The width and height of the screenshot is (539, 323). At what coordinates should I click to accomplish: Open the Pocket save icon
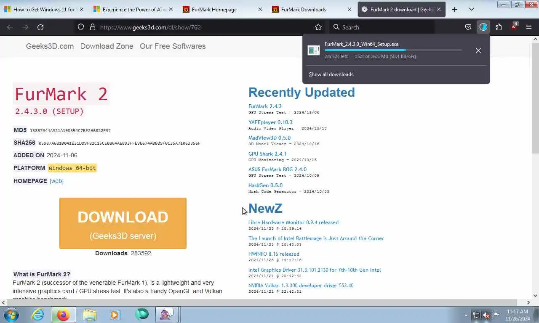coord(468,27)
